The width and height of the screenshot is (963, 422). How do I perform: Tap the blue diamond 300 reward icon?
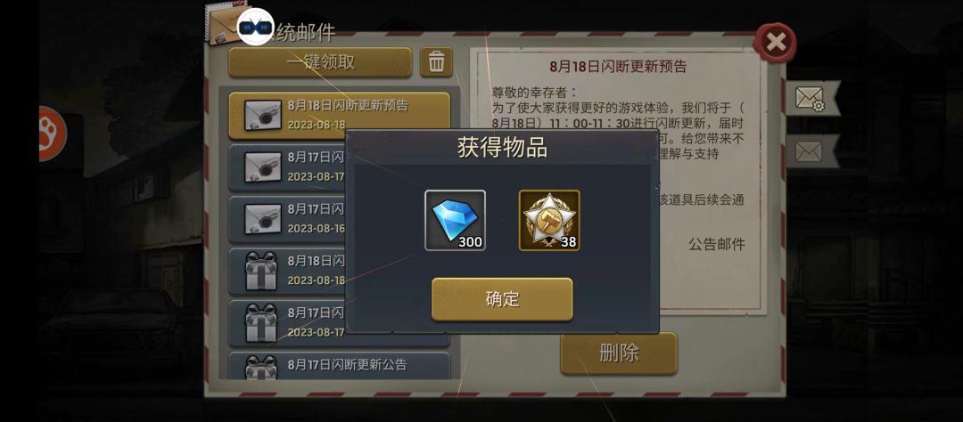point(455,220)
